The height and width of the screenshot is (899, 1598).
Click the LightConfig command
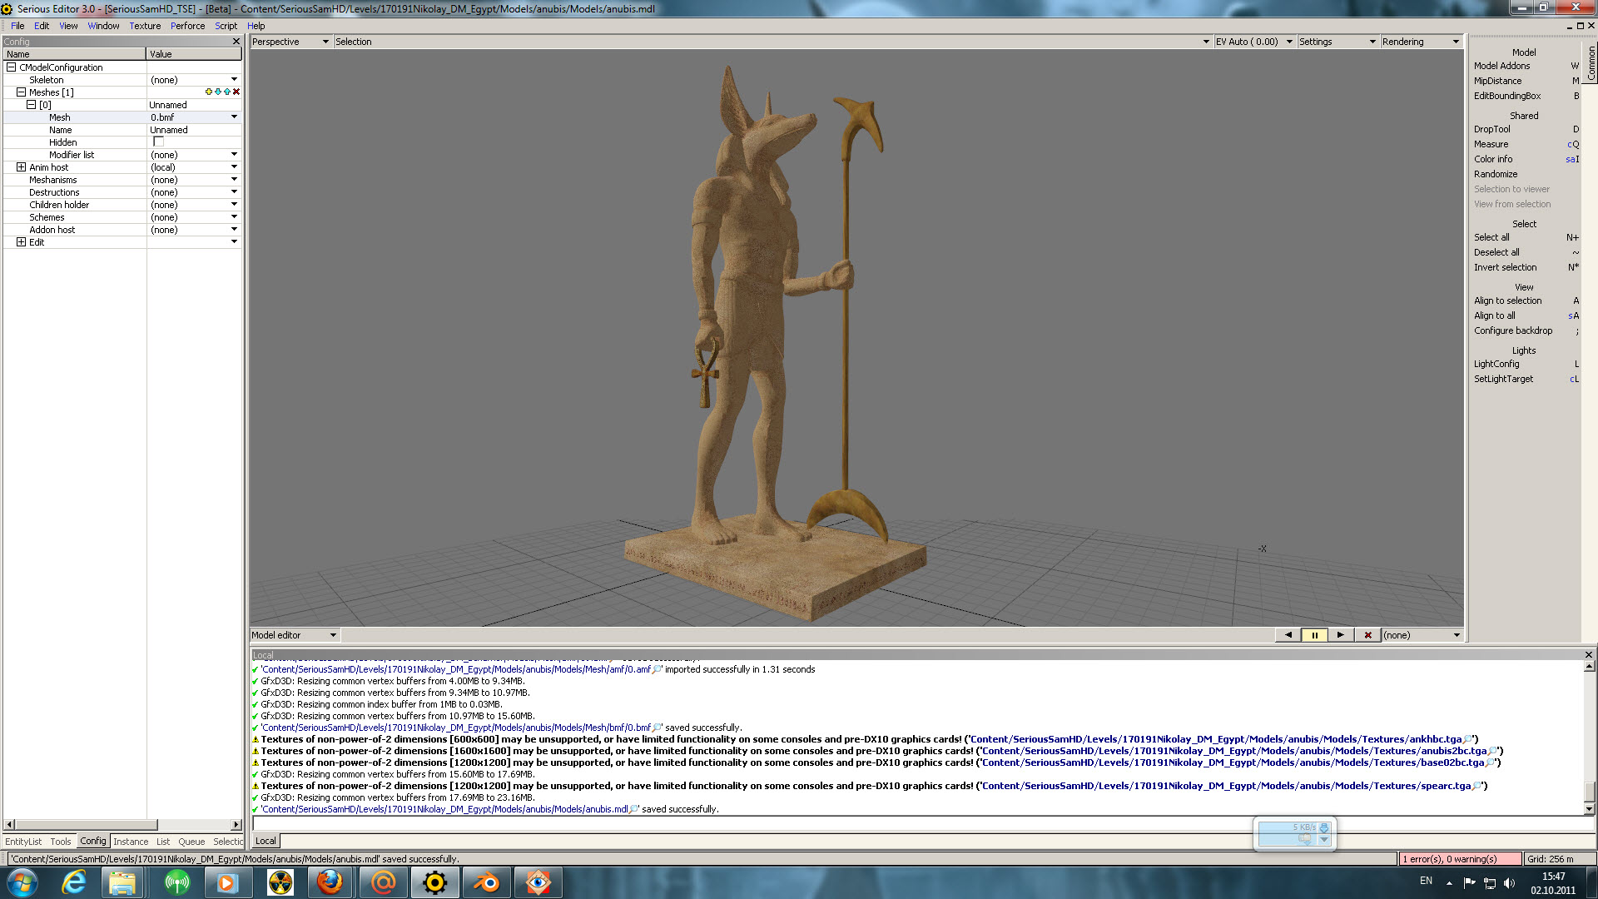[1496, 364]
